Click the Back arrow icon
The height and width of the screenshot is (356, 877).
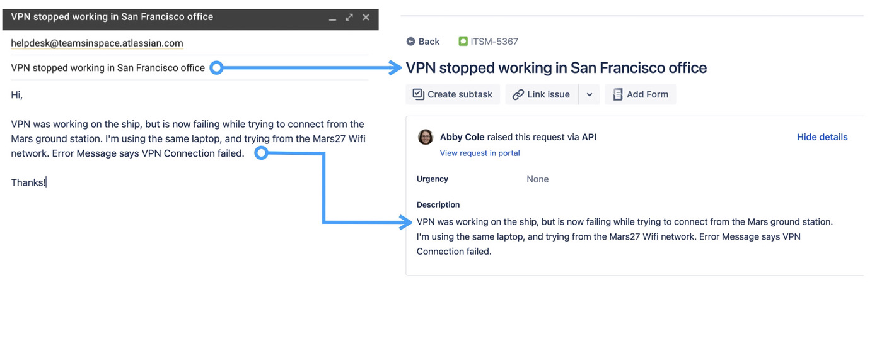coord(411,42)
